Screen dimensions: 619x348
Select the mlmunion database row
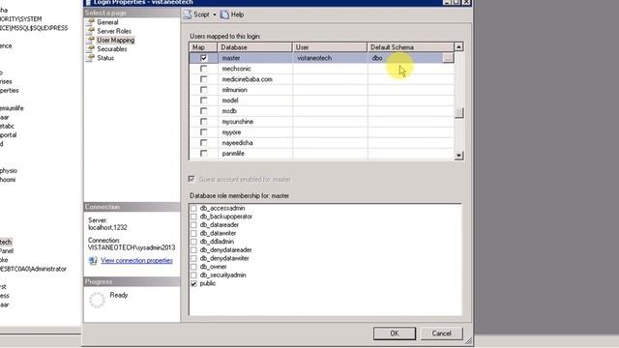point(322,90)
